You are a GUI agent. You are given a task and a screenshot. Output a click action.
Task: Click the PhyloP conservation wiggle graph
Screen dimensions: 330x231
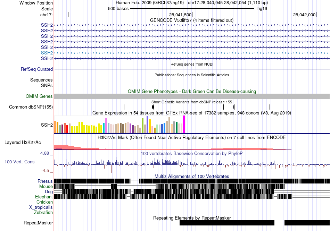point(192,164)
